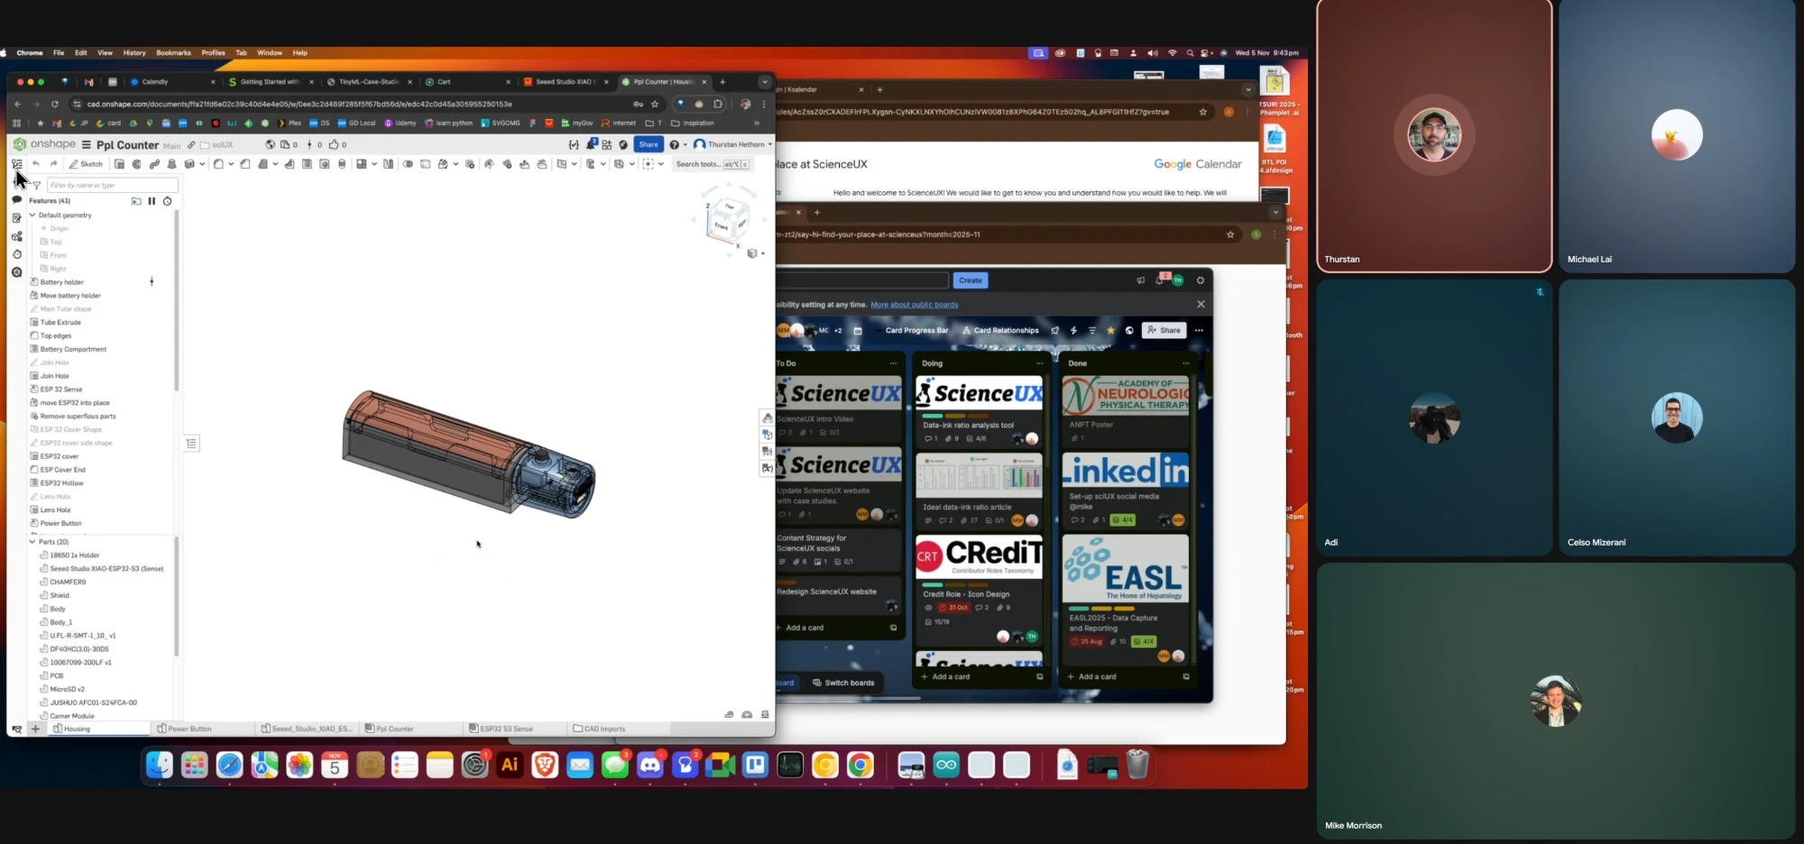Image resolution: width=1804 pixels, height=844 pixels.
Task: Open the Bookmarks menu in macOS menu bar
Action: point(173,53)
